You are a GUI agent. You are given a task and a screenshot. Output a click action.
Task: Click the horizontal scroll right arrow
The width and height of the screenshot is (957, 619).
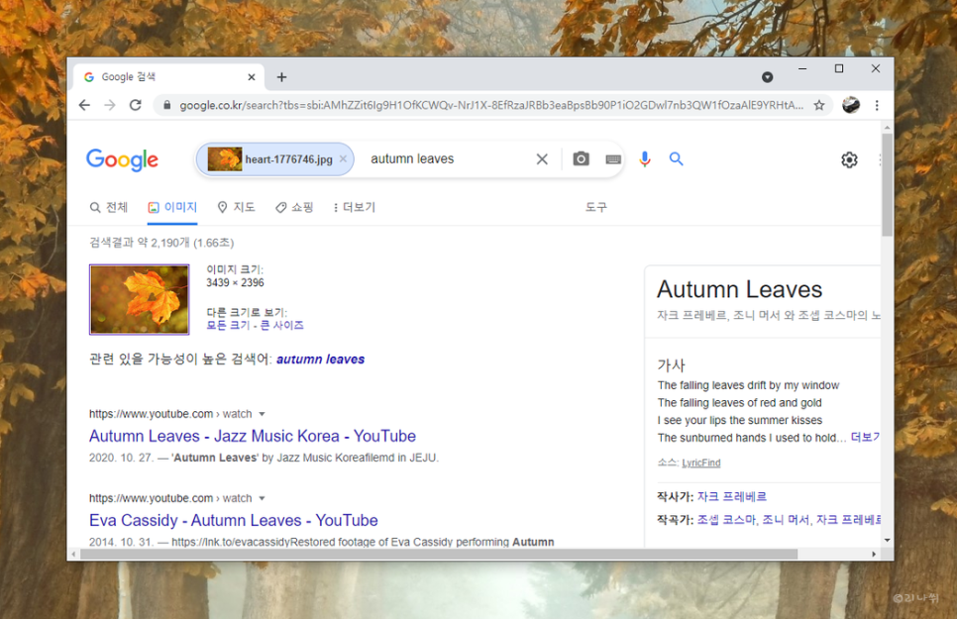pyautogui.click(x=874, y=555)
